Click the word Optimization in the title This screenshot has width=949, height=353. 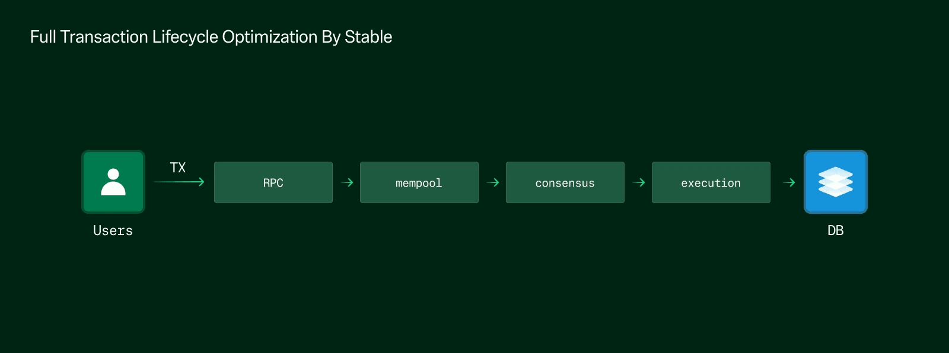point(269,37)
